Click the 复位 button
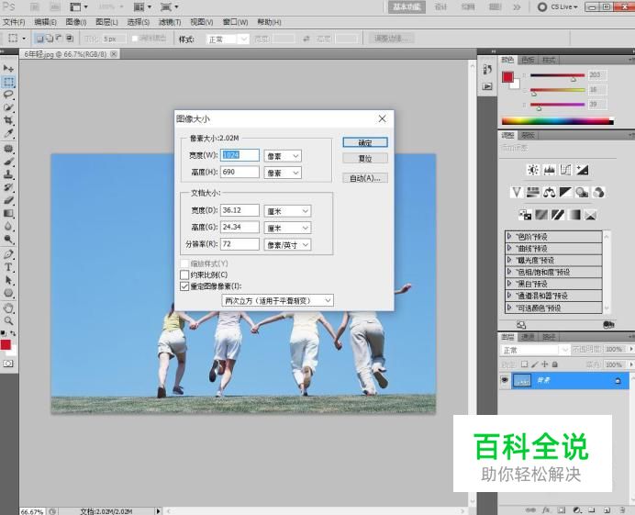635x515 pixels. (x=365, y=159)
